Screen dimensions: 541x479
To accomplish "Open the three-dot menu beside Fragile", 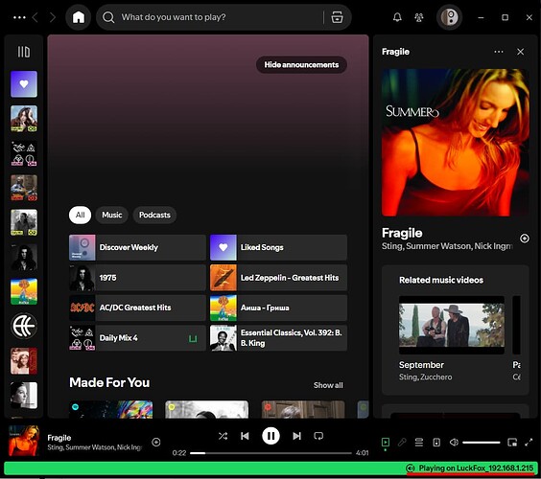I will click(x=499, y=52).
